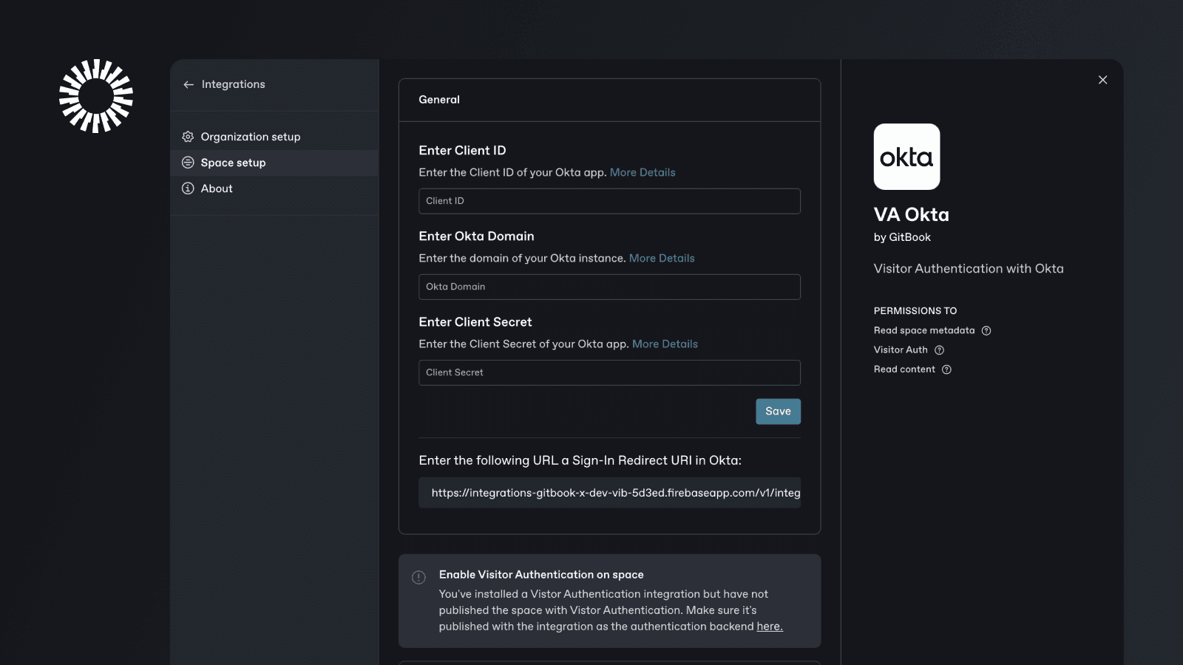Image resolution: width=1183 pixels, height=665 pixels.
Task: Click the 'Enter Okta Domain' heading
Action: click(476, 236)
